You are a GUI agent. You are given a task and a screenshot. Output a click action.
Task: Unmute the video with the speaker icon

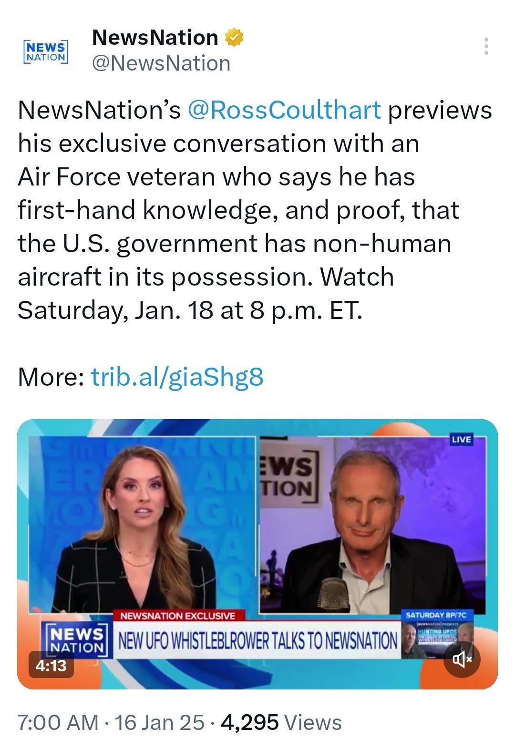pyautogui.click(x=462, y=660)
